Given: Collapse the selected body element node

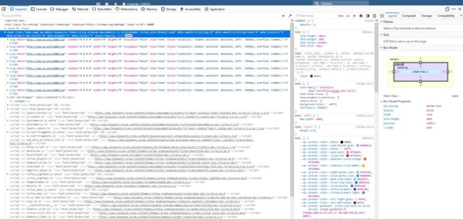Looking at the screenshot, I should 5,32.
